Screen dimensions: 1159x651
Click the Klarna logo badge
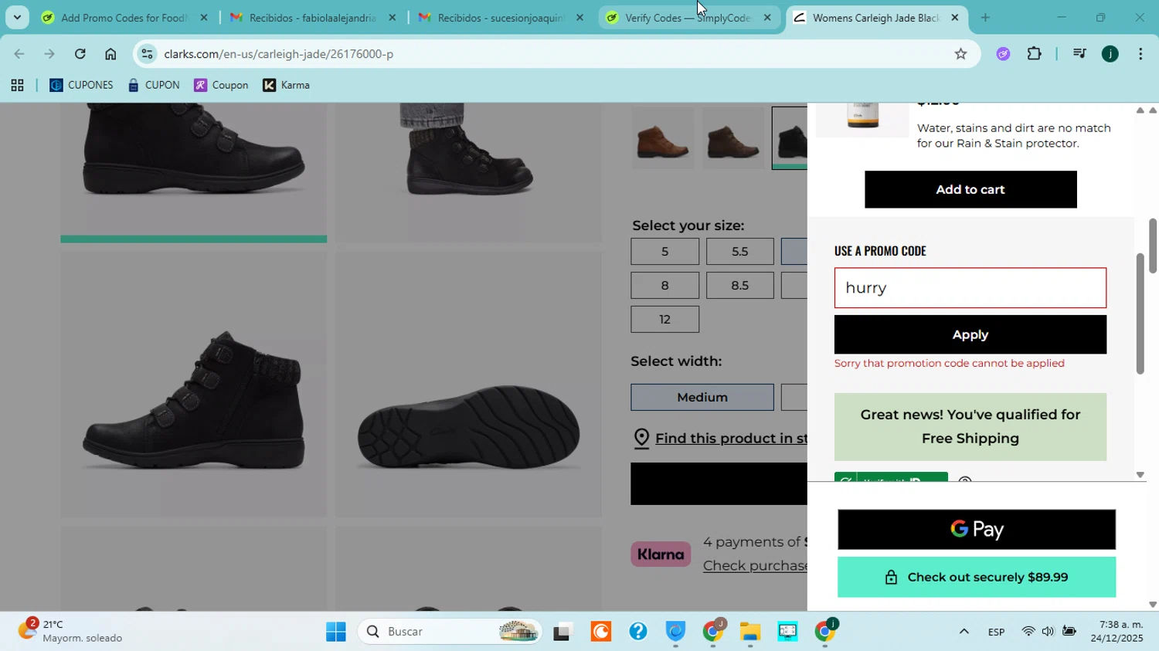pyautogui.click(x=661, y=554)
